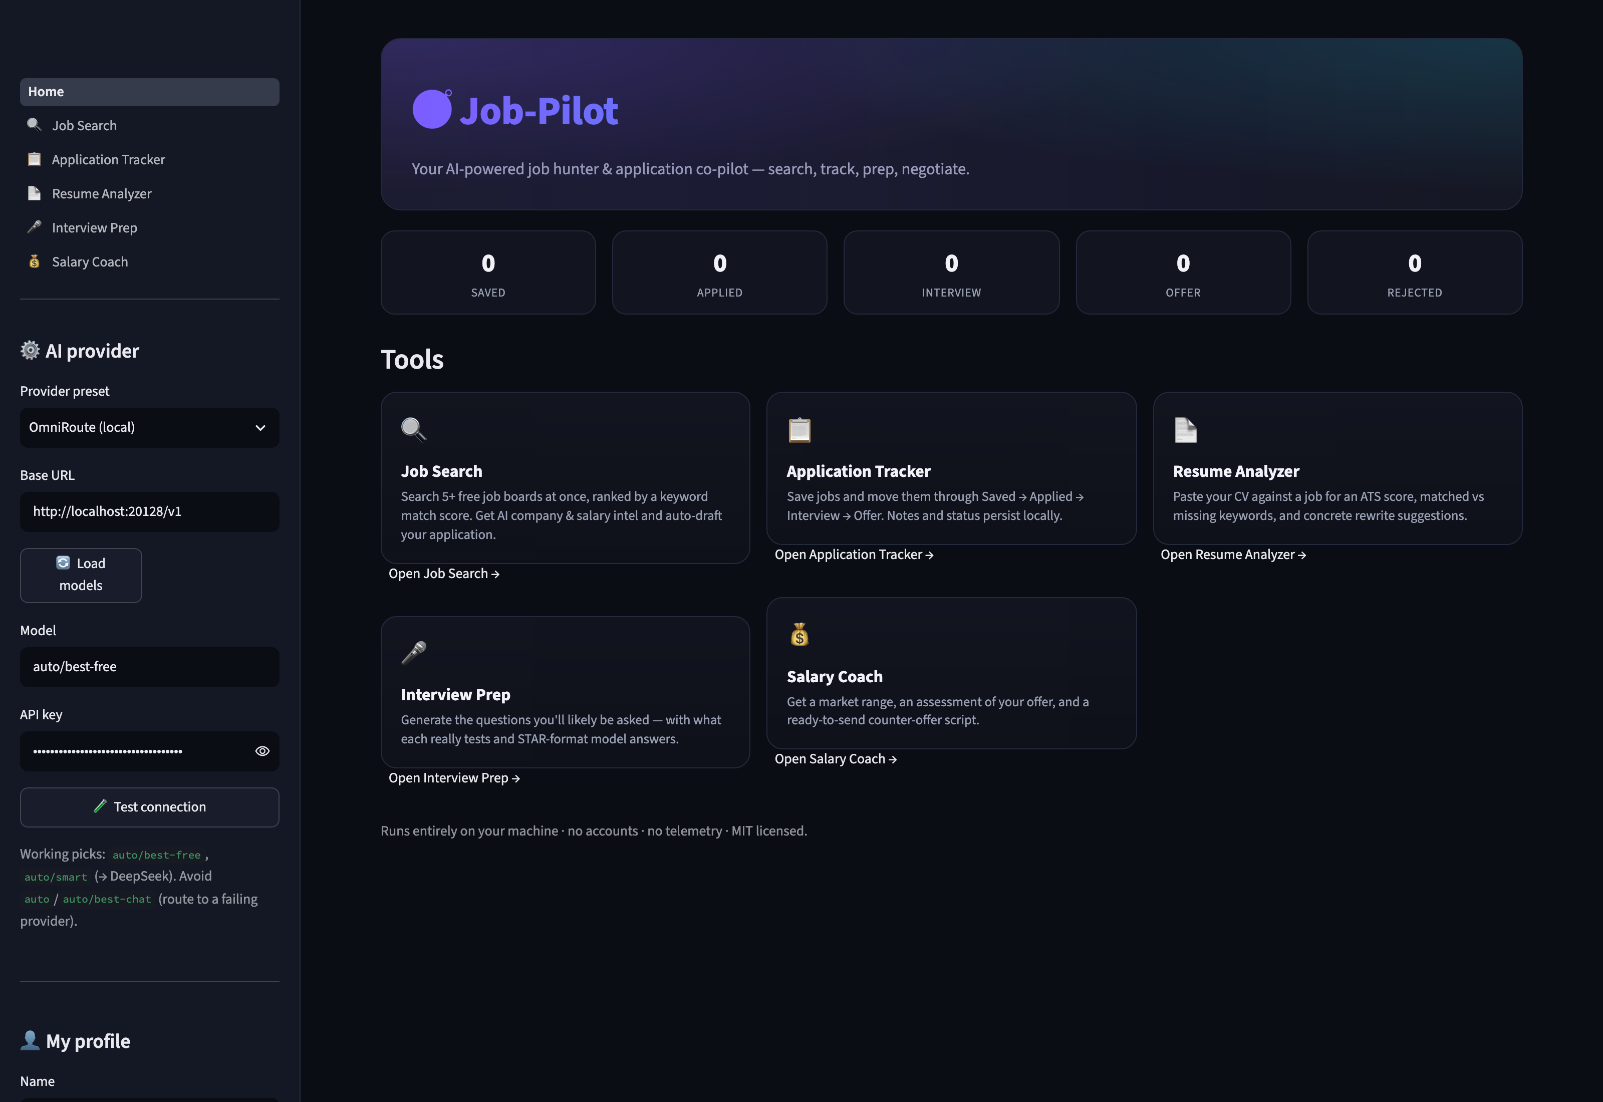Click the Load models button
This screenshot has height=1102, width=1603.
[x=81, y=575]
